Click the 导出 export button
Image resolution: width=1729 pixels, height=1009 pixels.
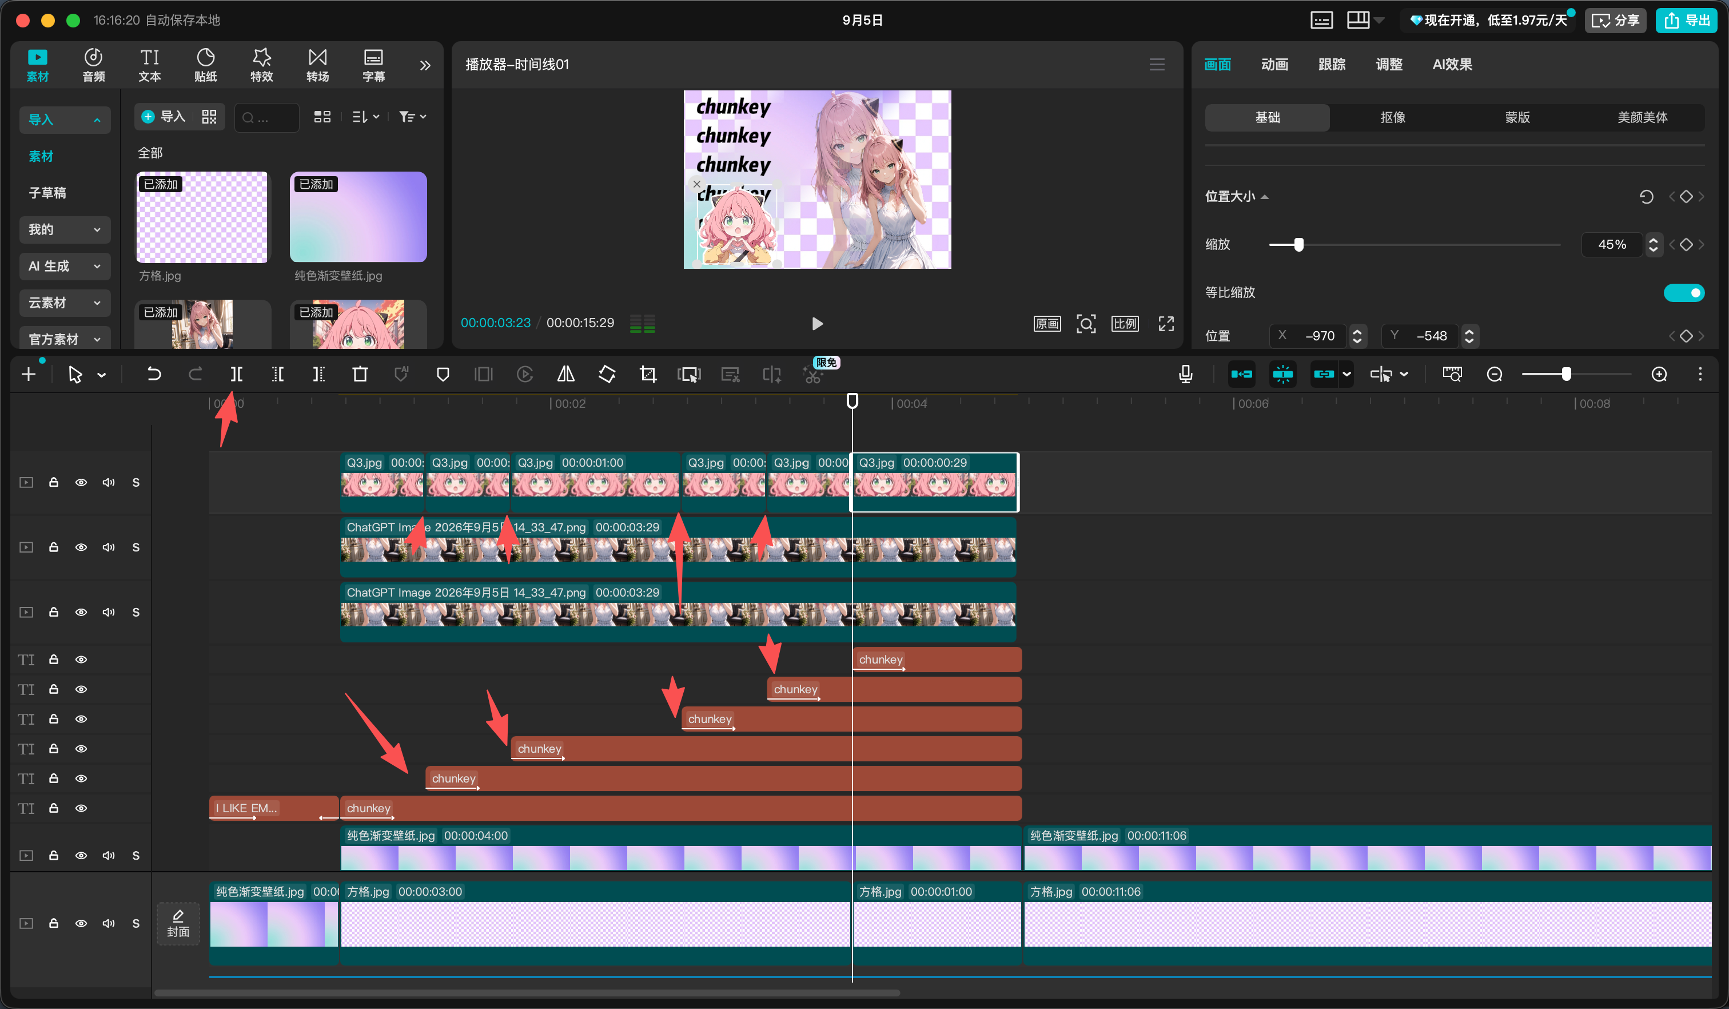[1687, 20]
